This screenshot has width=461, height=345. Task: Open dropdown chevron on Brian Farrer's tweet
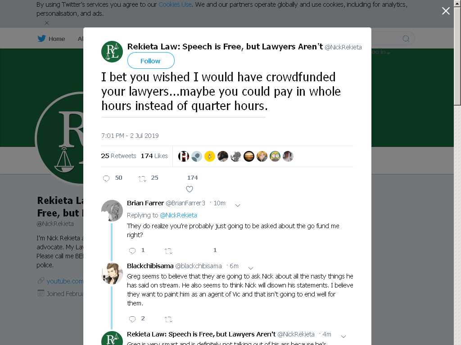tap(238, 205)
